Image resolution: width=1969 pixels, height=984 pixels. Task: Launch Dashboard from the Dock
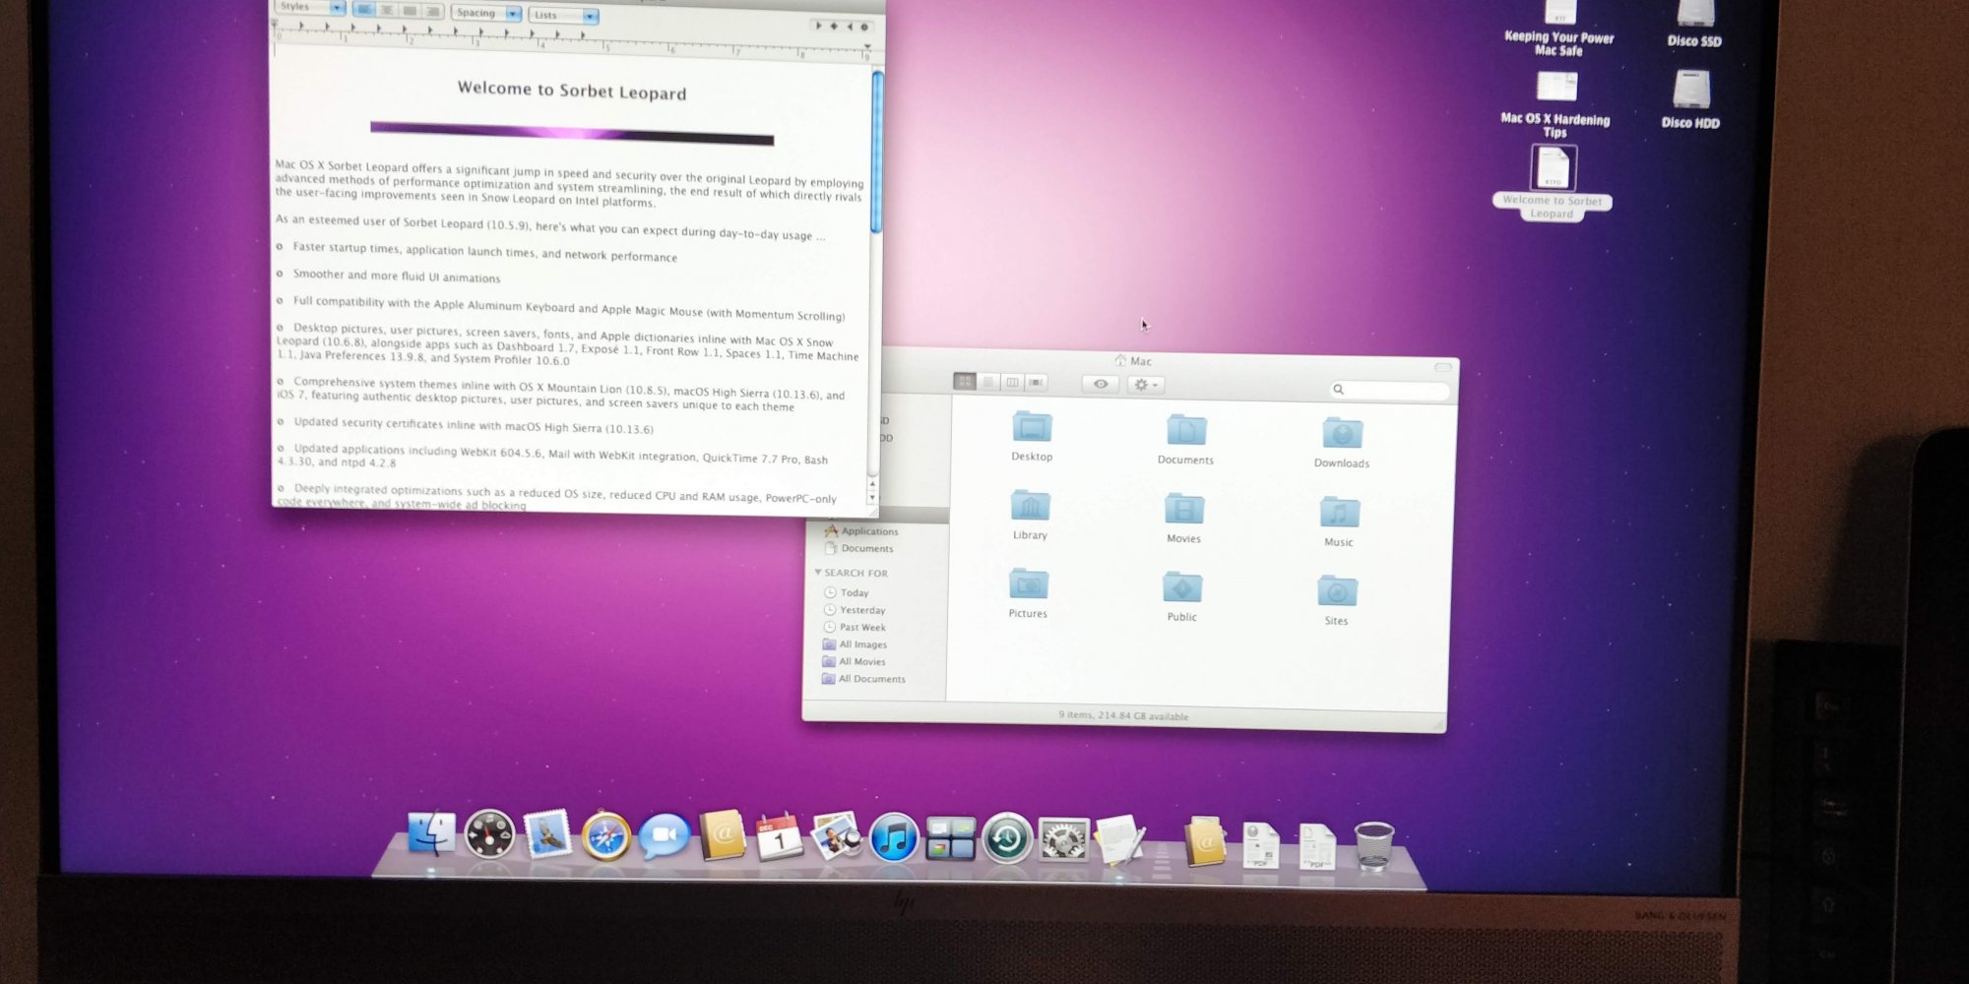[489, 835]
